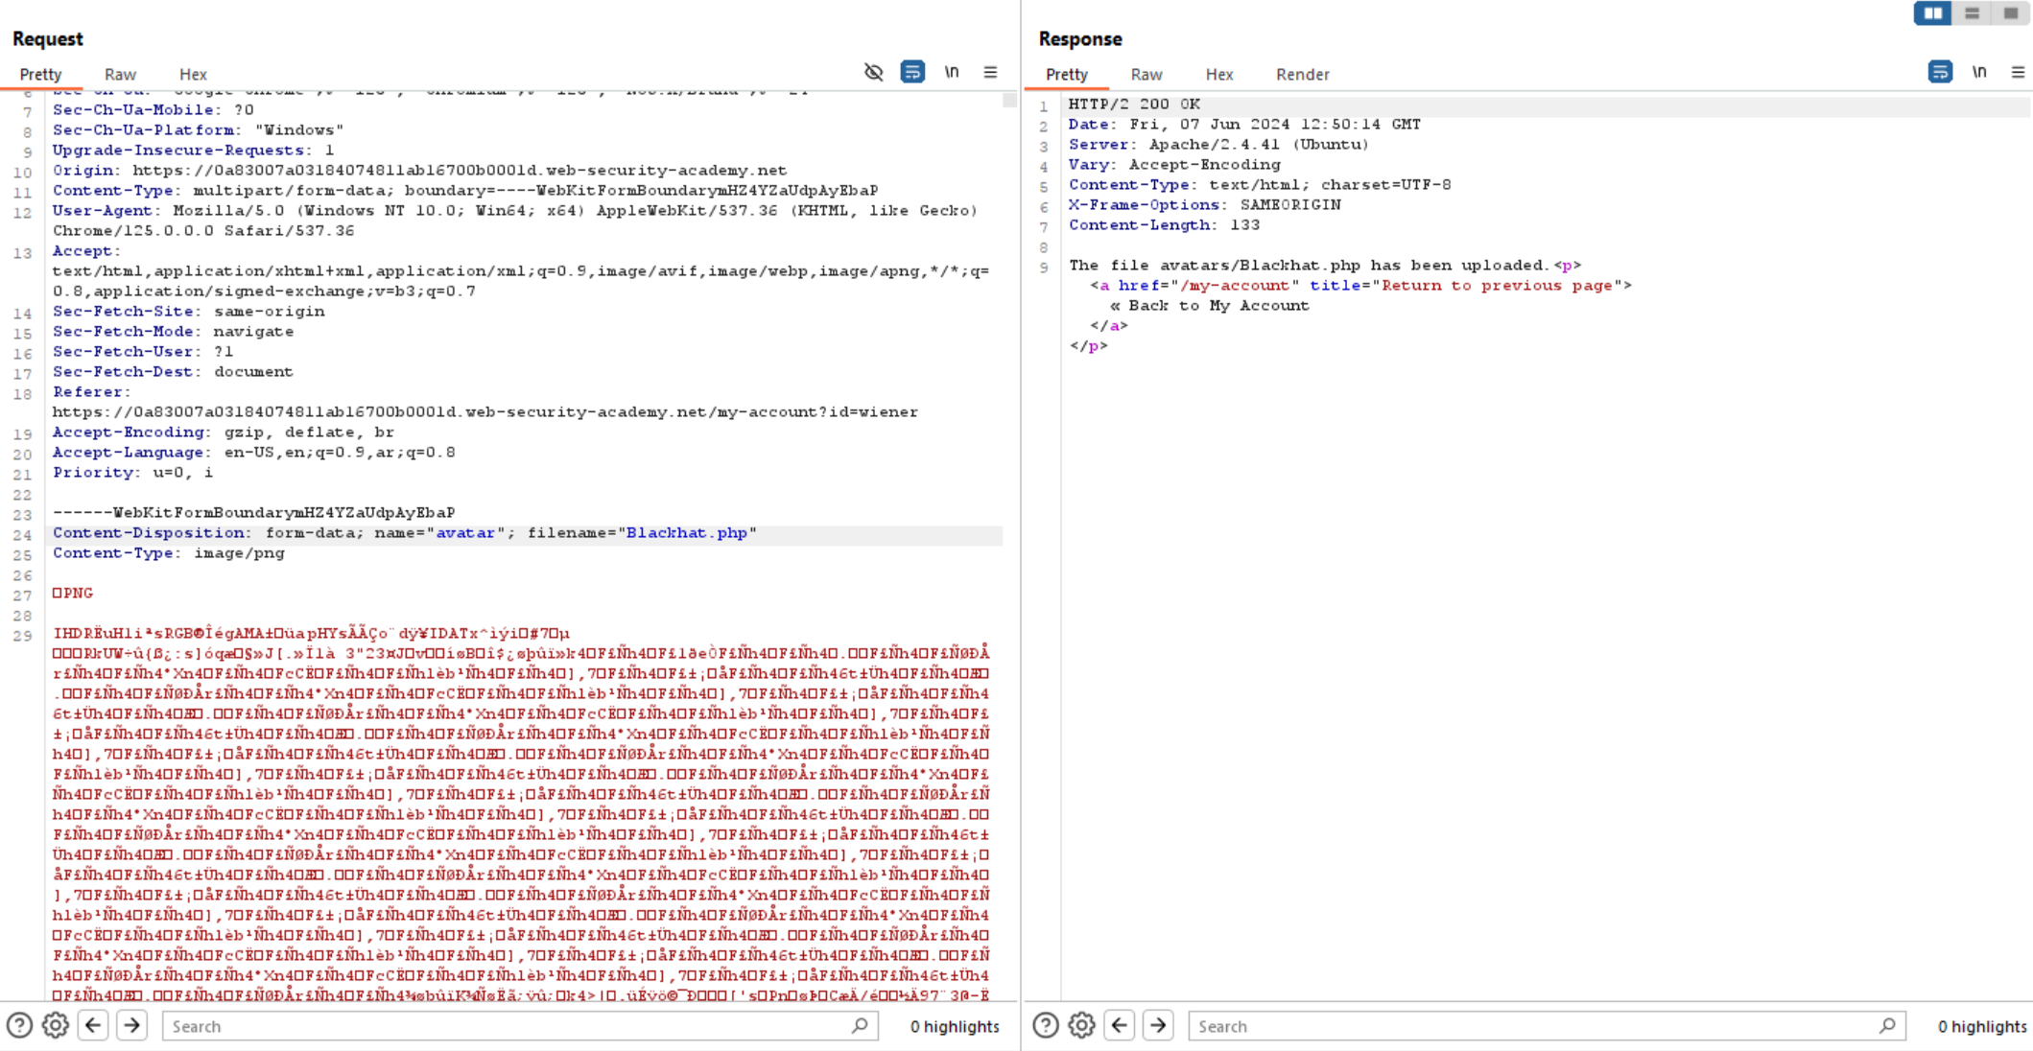Click Upgrade-Insecure-Requests header
The image size is (2033, 1051).
[194, 150]
